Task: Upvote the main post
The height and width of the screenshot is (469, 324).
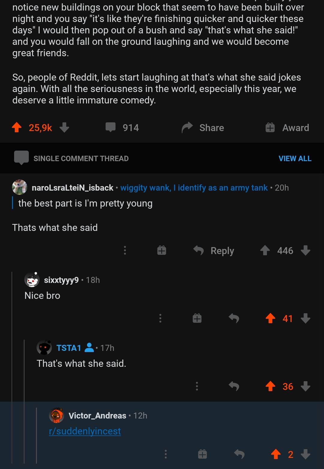Action: pos(17,127)
